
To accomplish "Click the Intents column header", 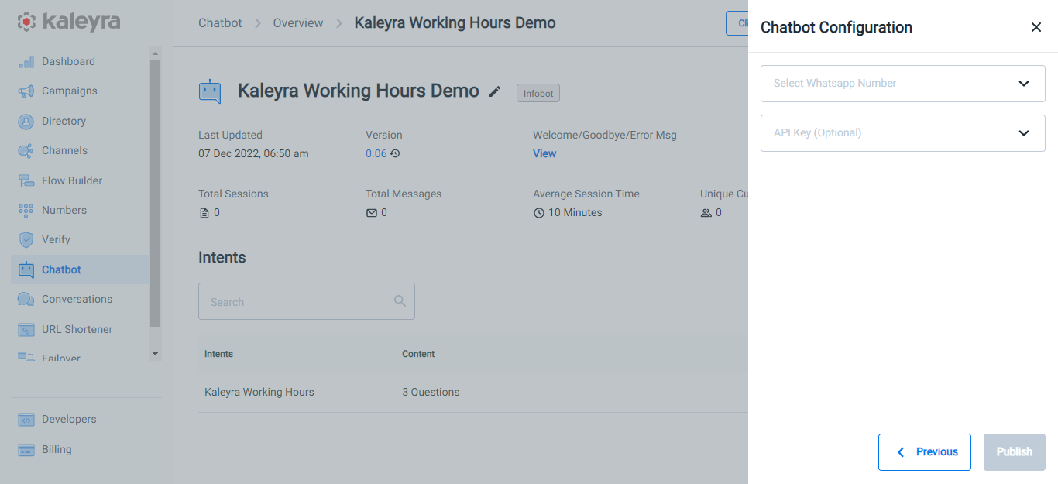I will 218,354.
